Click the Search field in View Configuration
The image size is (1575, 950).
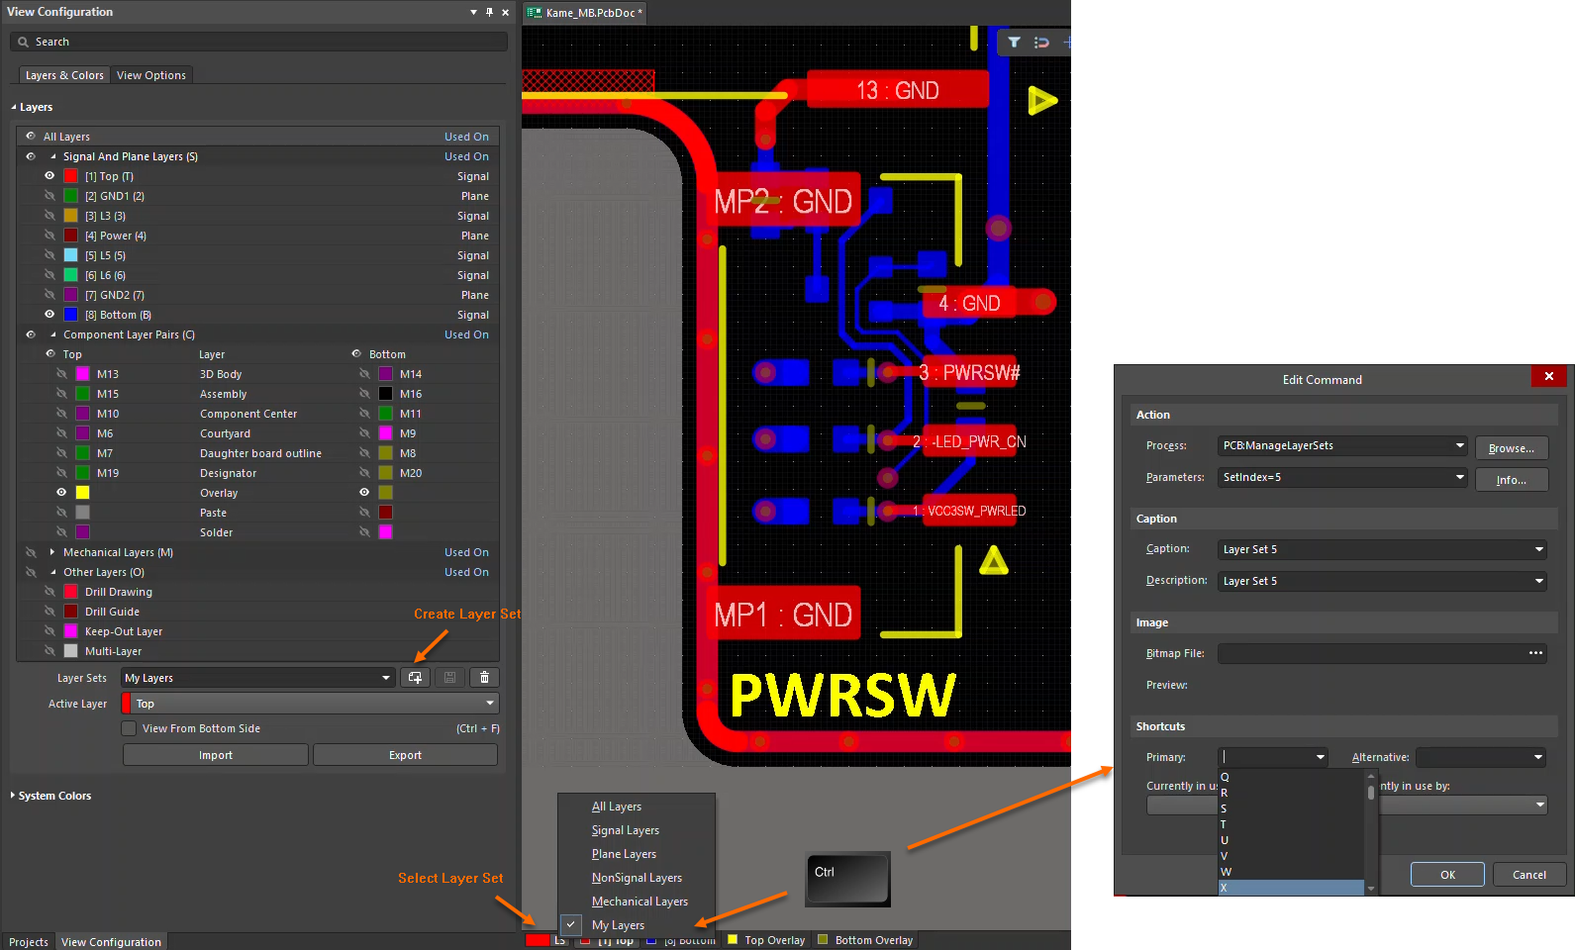[x=259, y=42]
